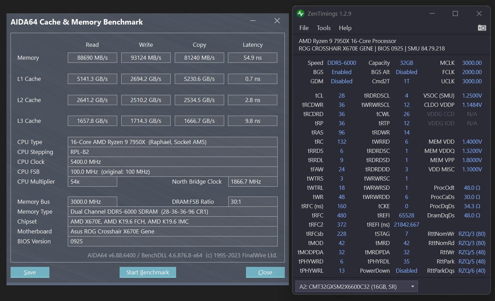
Task: Close the ZenTimings window
Action: coord(479,13)
